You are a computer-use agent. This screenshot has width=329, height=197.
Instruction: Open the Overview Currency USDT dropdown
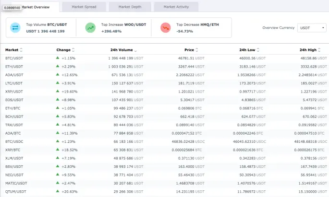[312, 28]
